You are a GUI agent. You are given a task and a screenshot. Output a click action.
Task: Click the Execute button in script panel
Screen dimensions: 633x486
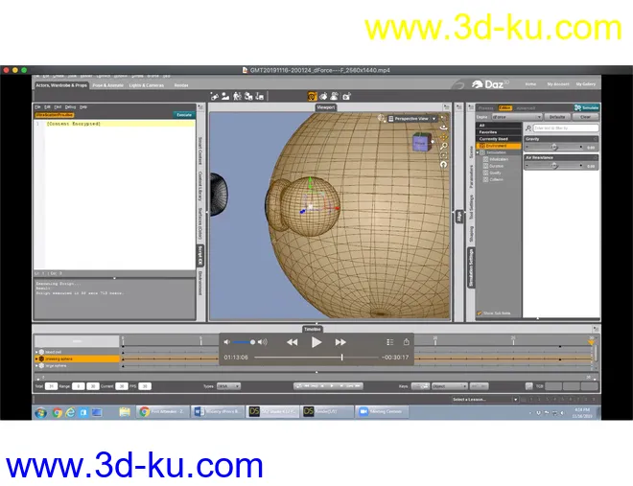[183, 114]
